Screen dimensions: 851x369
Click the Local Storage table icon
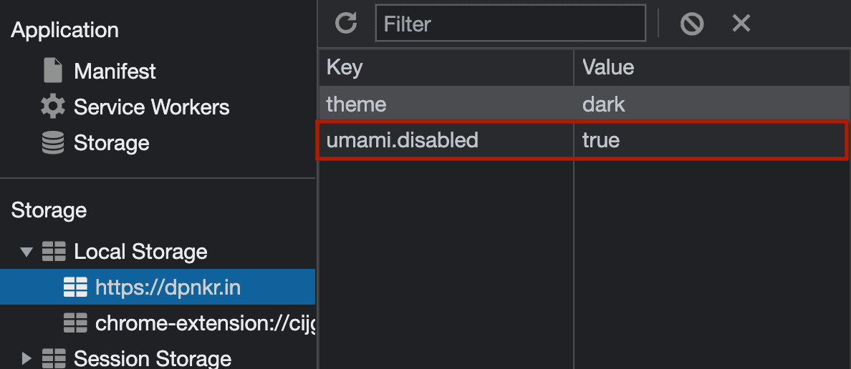tap(53, 252)
